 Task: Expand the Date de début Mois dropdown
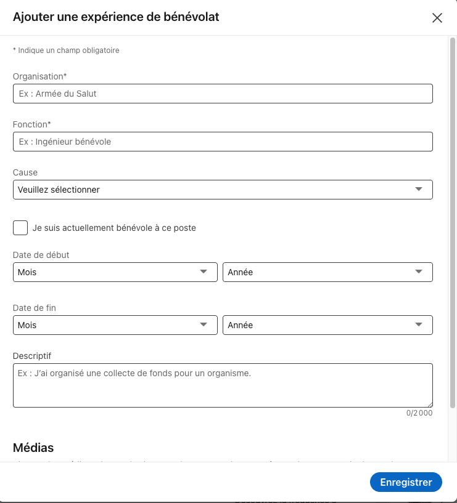coord(115,272)
